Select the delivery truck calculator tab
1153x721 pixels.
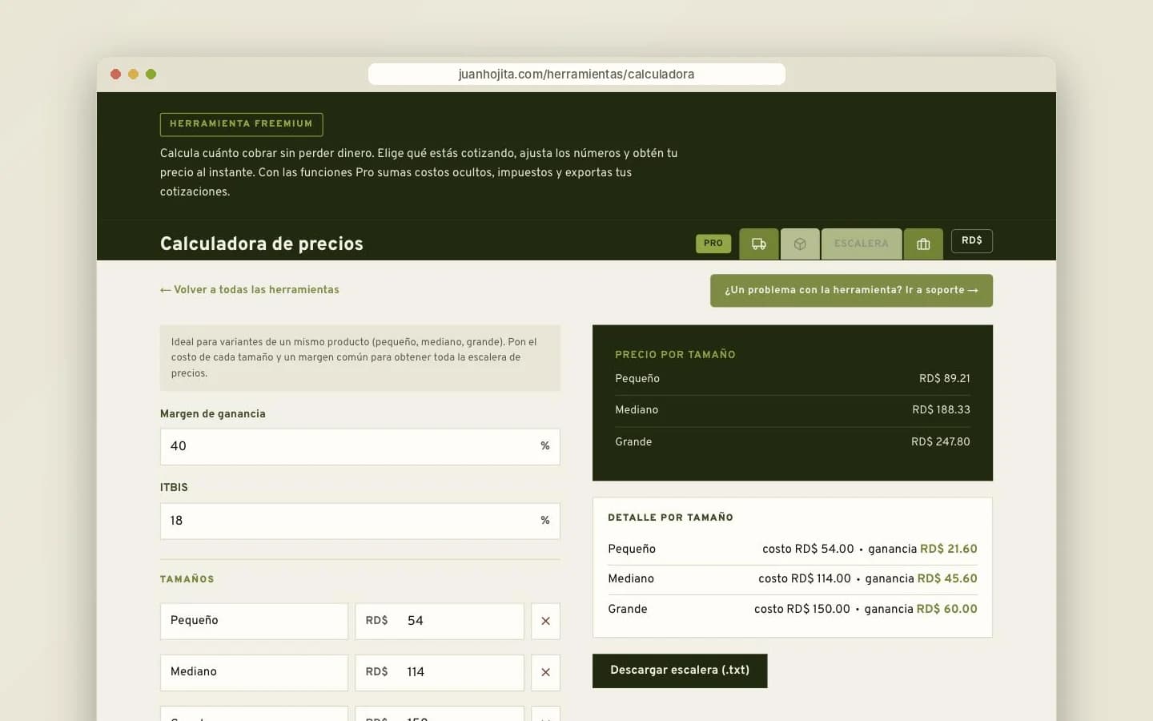coord(758,244)
